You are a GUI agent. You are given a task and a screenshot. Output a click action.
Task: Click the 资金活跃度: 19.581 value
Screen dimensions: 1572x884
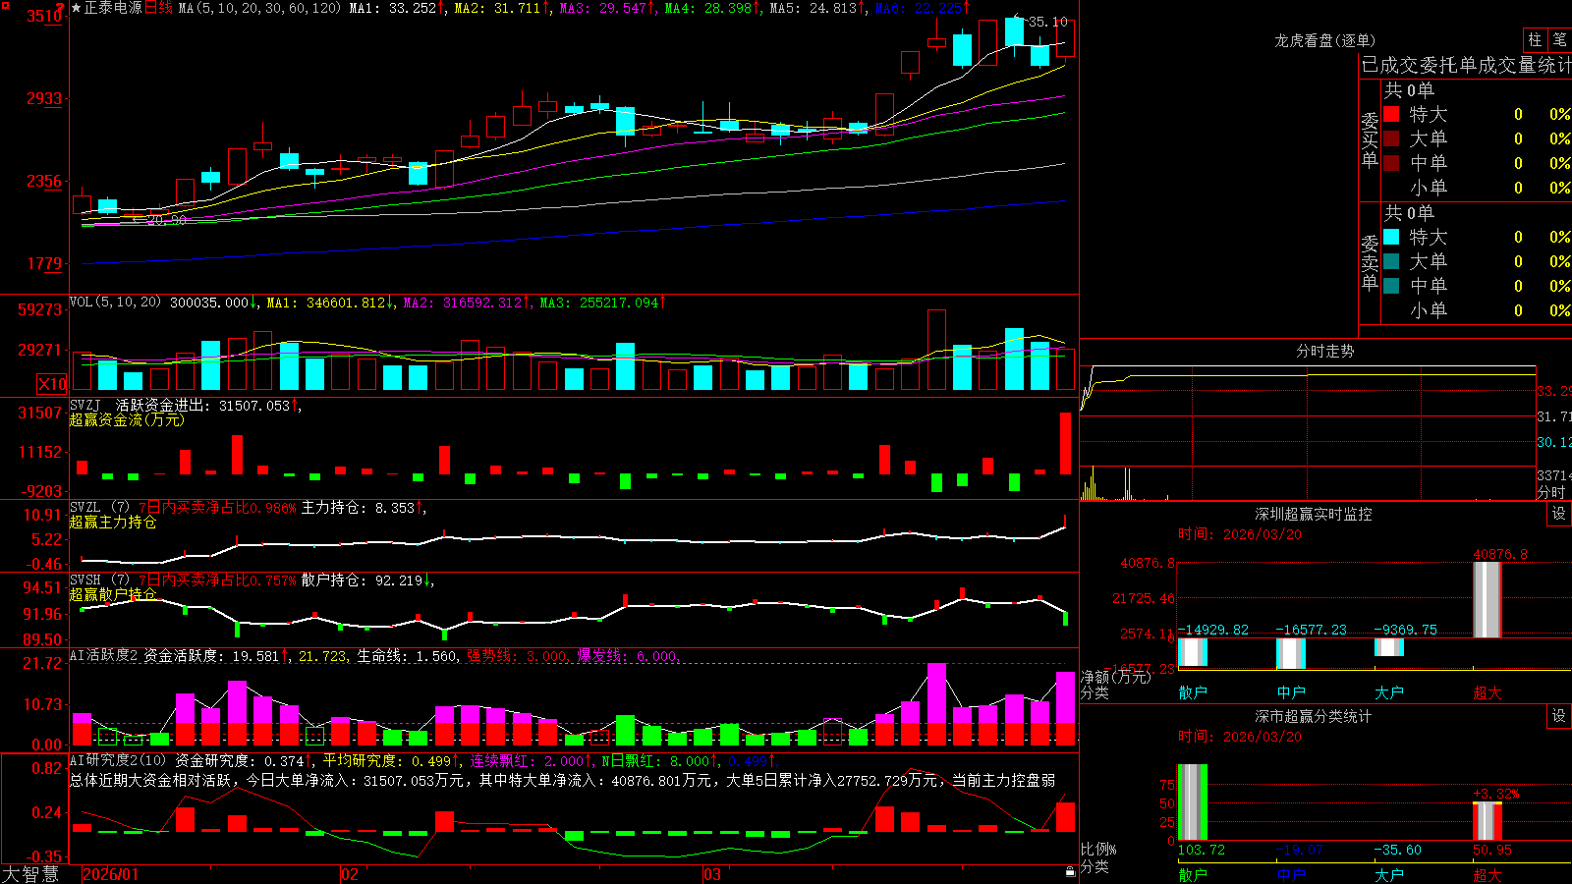pos(216,655)
